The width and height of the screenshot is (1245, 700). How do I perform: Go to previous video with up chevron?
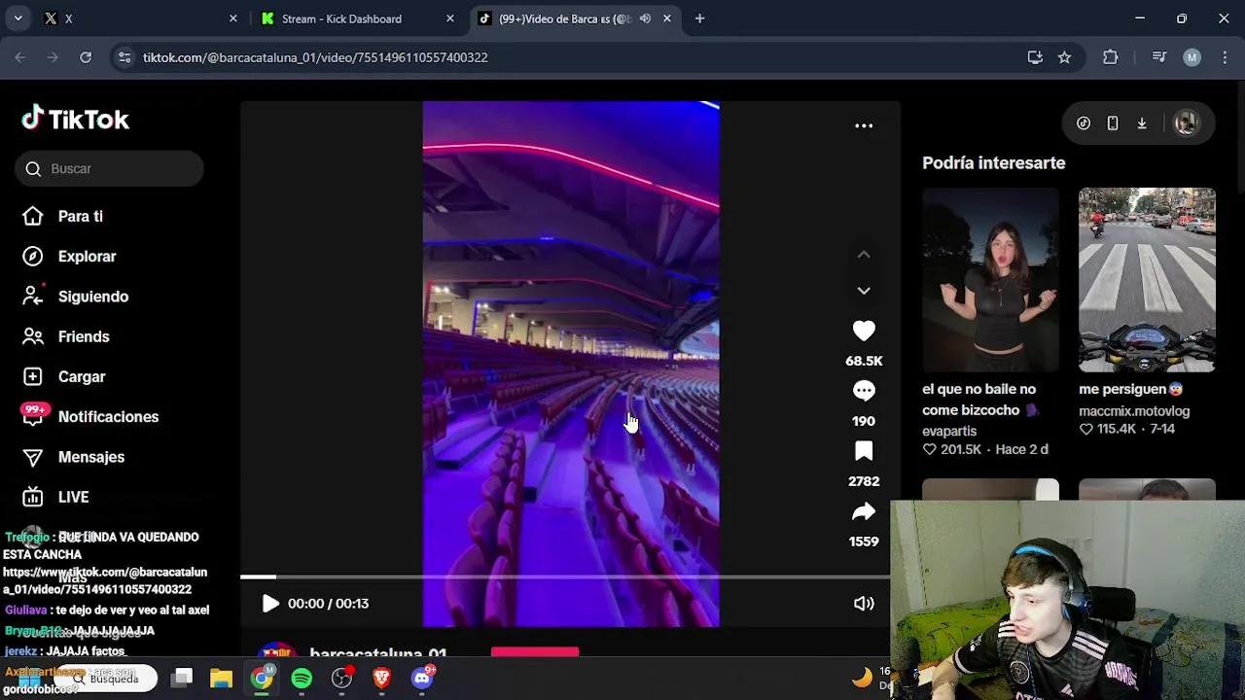(x=864, y=255)
